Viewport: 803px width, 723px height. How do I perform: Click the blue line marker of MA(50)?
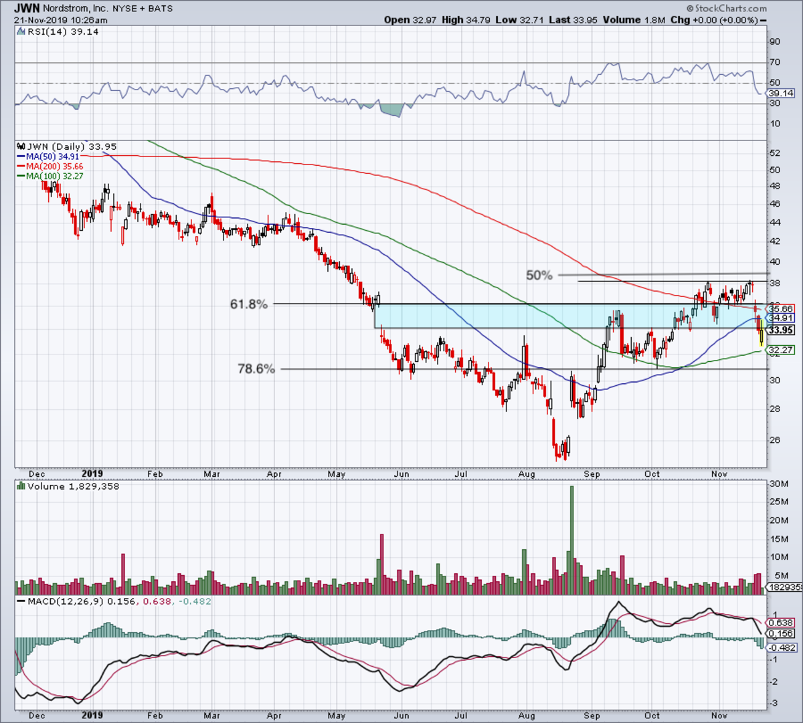[x=19, y=157]
